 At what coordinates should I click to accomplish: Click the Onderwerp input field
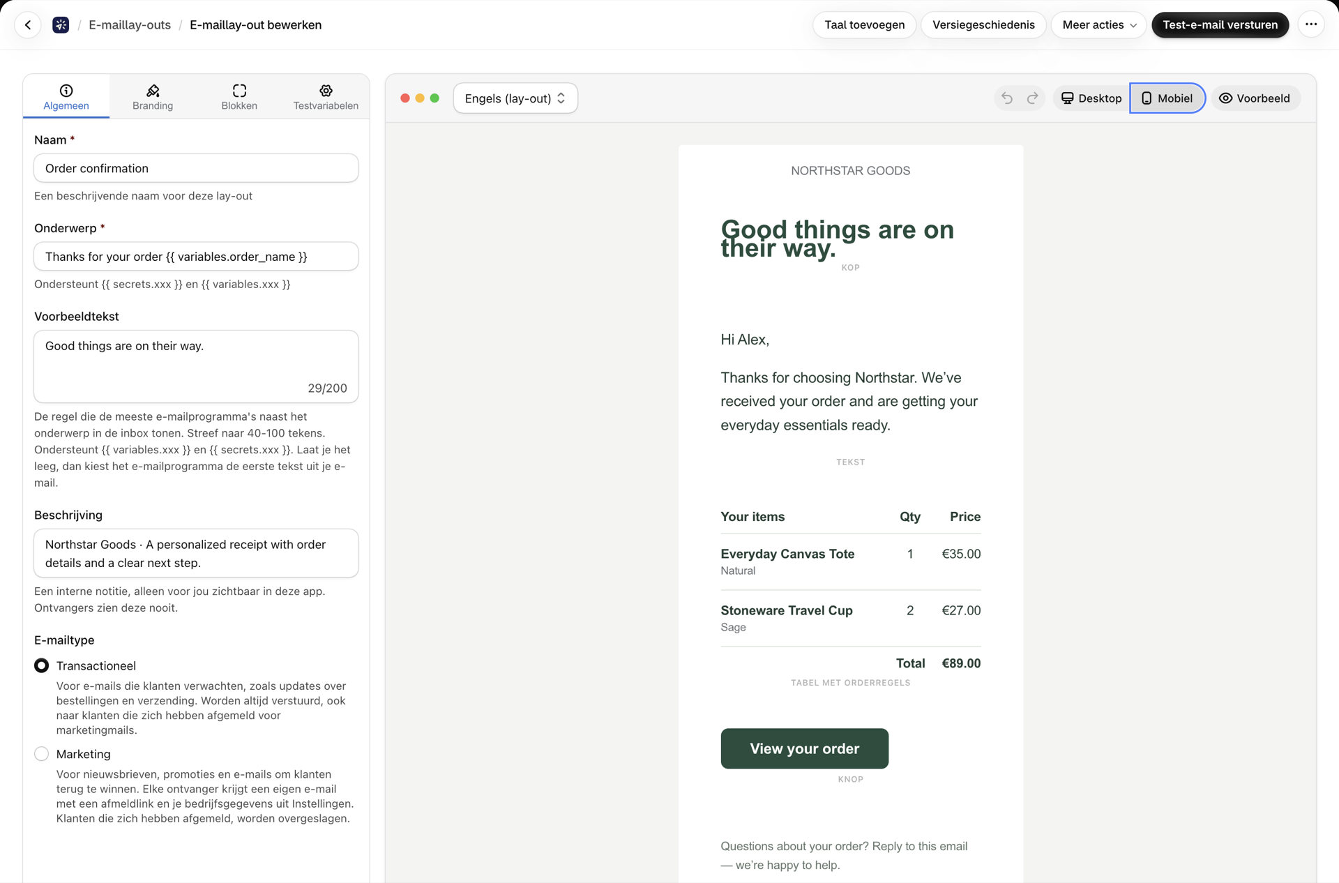pos(196,257)
